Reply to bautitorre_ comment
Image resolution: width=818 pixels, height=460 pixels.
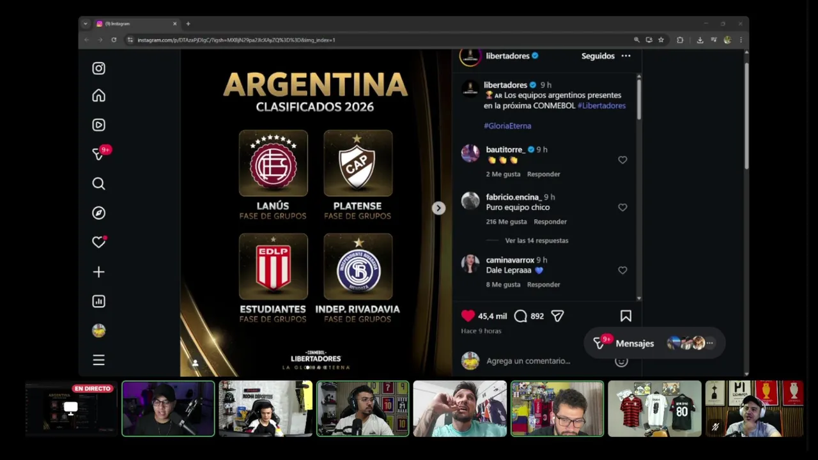(544, 174)
